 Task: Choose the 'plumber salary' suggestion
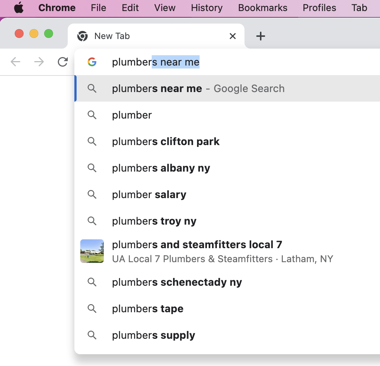pyautogui.click(x=149, y=195)
